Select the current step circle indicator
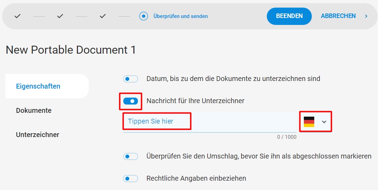 [x=143, y=16]
